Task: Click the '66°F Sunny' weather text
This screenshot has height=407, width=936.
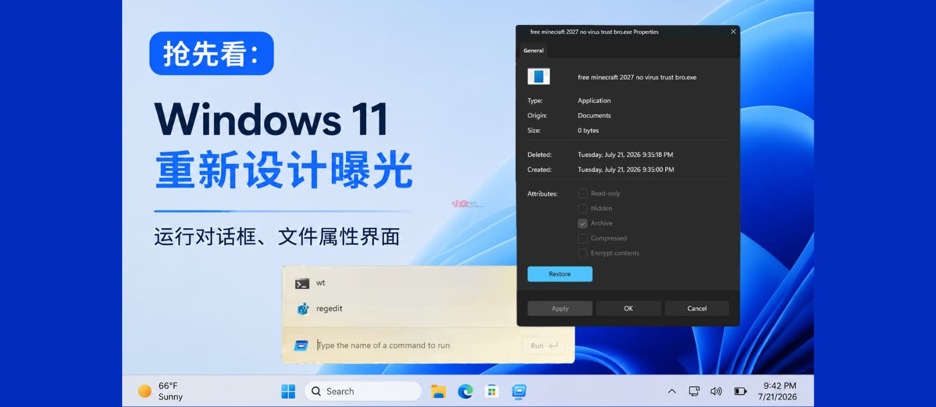Action: tap(171, 391)
